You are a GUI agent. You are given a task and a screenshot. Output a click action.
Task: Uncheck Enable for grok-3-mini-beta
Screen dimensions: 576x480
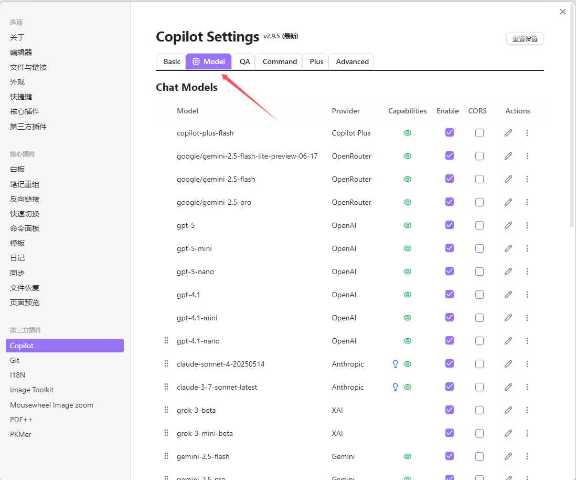point(449,433)
